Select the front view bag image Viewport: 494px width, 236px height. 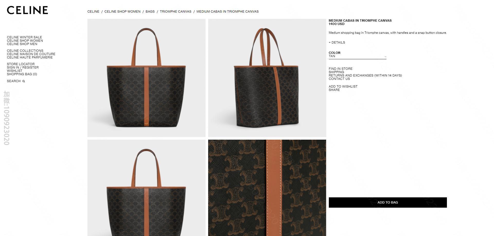coord(146,78)
